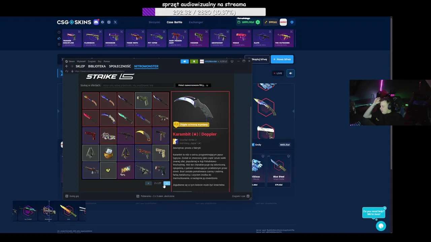Open the Pobieranie downloads status
The width and height of the screenshot is (431, 242).
pyautogui.click(x=155, y=196)
